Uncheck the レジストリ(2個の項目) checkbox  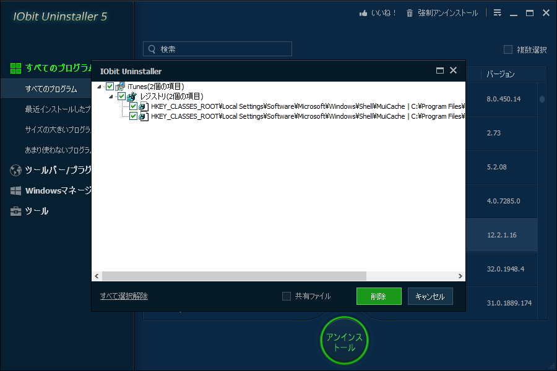121,96
